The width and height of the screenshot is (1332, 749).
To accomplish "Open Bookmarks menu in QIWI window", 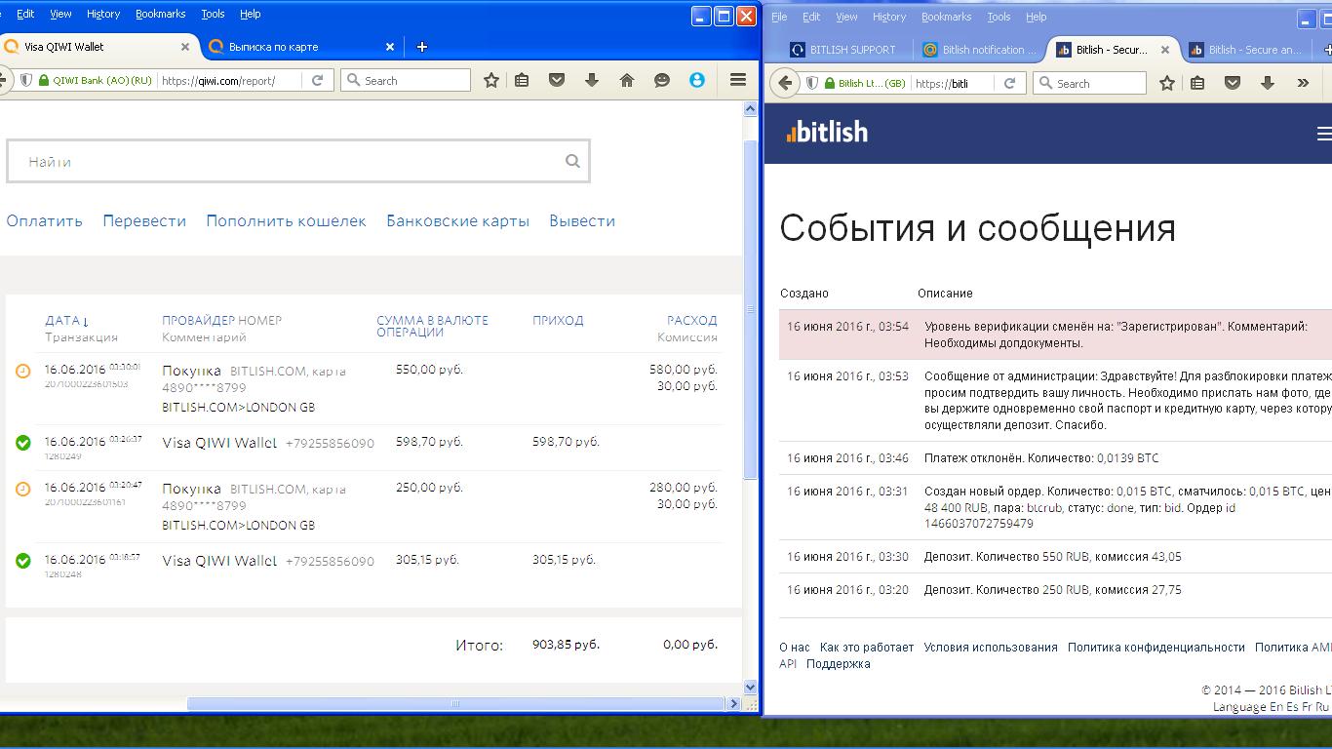I will (x=160, y=14).
